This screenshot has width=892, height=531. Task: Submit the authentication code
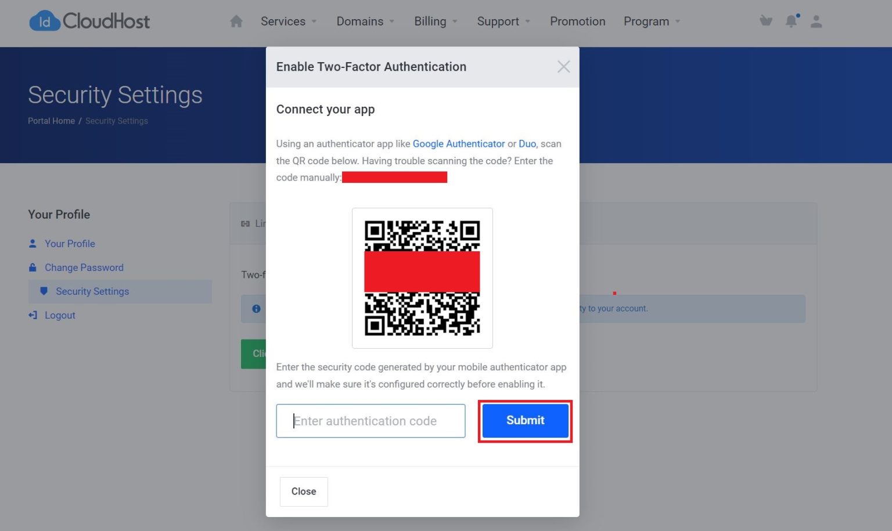point(524,420)
